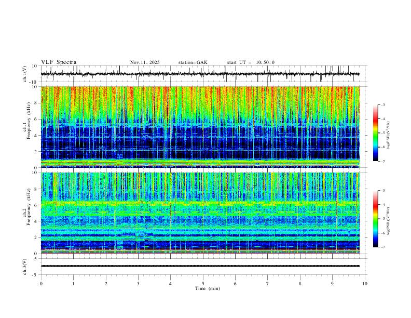Click the 'start UT = 10:50:0' text
This screenshot has height=318, width=411.
coord(251,62)
